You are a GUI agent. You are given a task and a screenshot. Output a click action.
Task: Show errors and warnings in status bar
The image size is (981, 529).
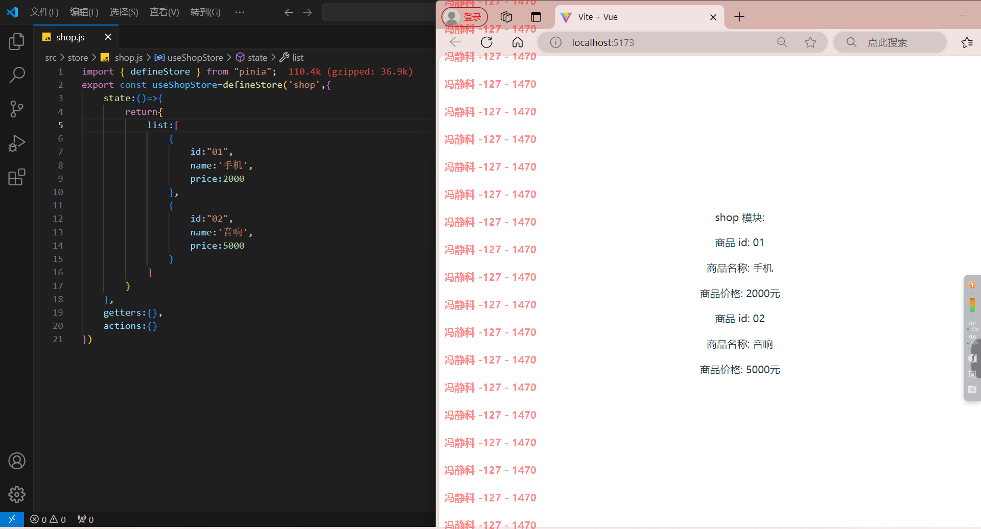coord(48,519)
